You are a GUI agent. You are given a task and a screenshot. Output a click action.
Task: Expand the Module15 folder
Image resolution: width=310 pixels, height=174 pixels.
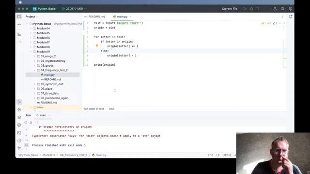click(x=31, y=33)
